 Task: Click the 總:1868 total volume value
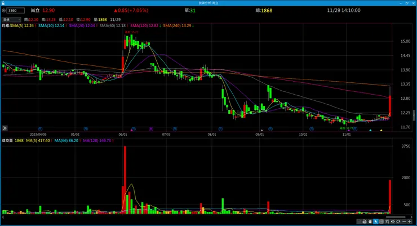(264, 10)
